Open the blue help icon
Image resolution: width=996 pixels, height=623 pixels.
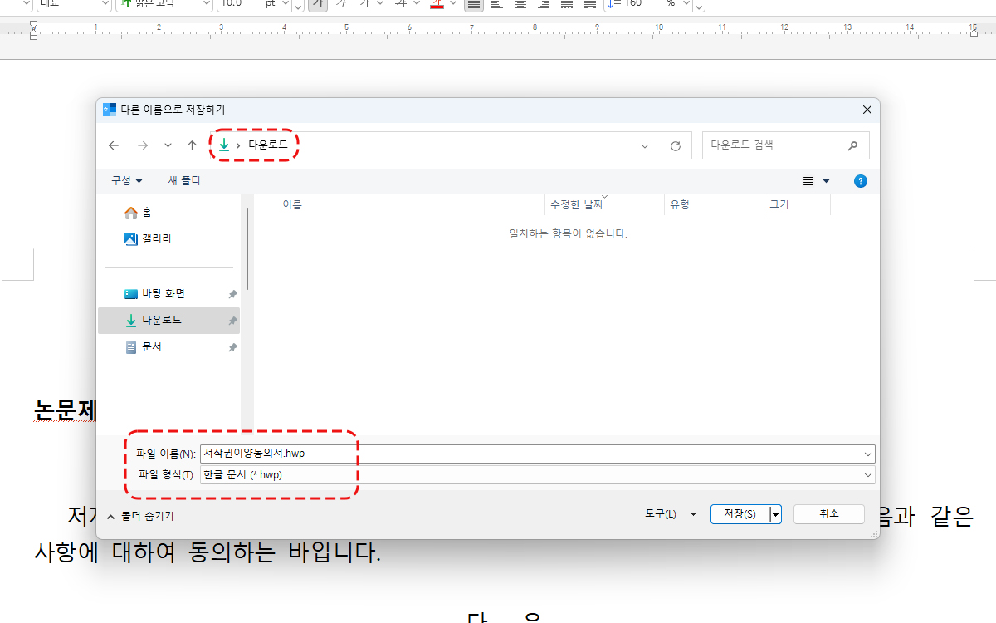click(860, 181)
